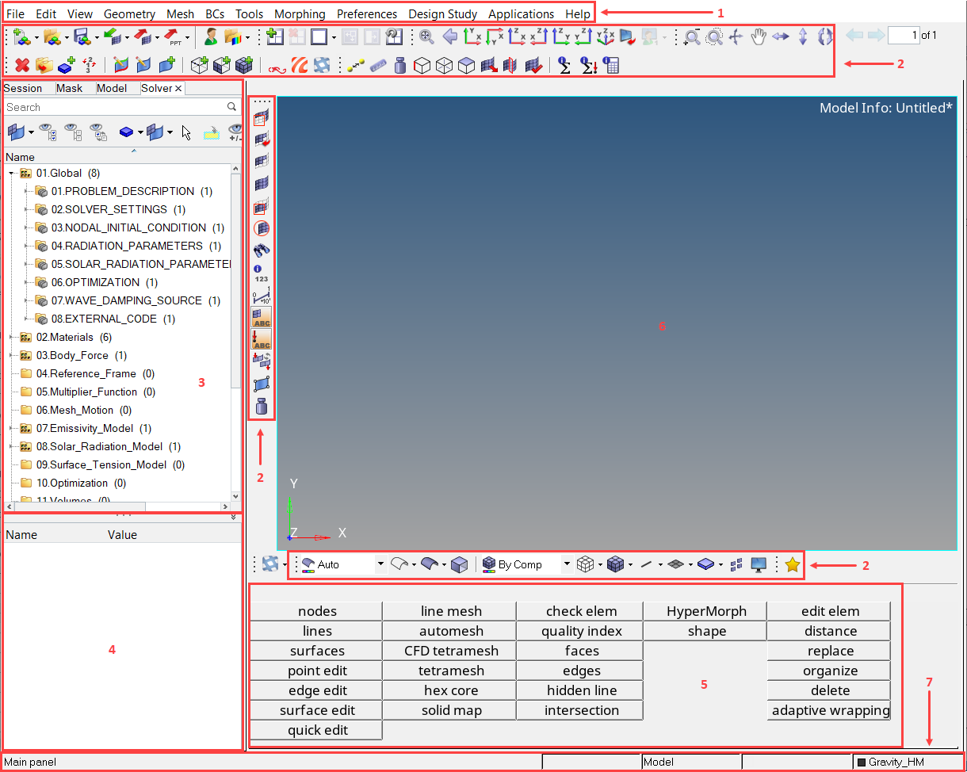Toggle the circled mask elements icon in vertical toolbar
The width and height of the screenshot is (967, 772).
click(x=262, y=228)
